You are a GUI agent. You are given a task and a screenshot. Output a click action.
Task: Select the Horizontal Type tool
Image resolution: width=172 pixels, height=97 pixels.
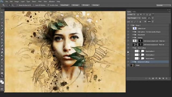[2, 63]
